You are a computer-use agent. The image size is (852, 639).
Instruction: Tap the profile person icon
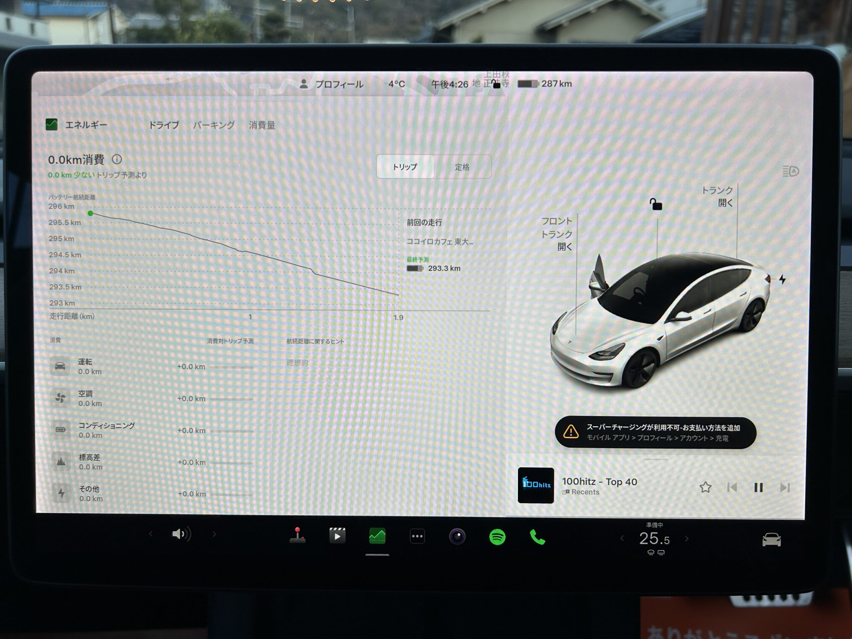[304, 84]
